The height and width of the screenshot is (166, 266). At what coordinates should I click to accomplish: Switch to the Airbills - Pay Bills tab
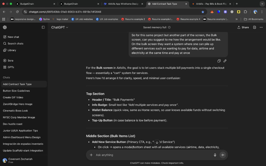tap(211, 4)
